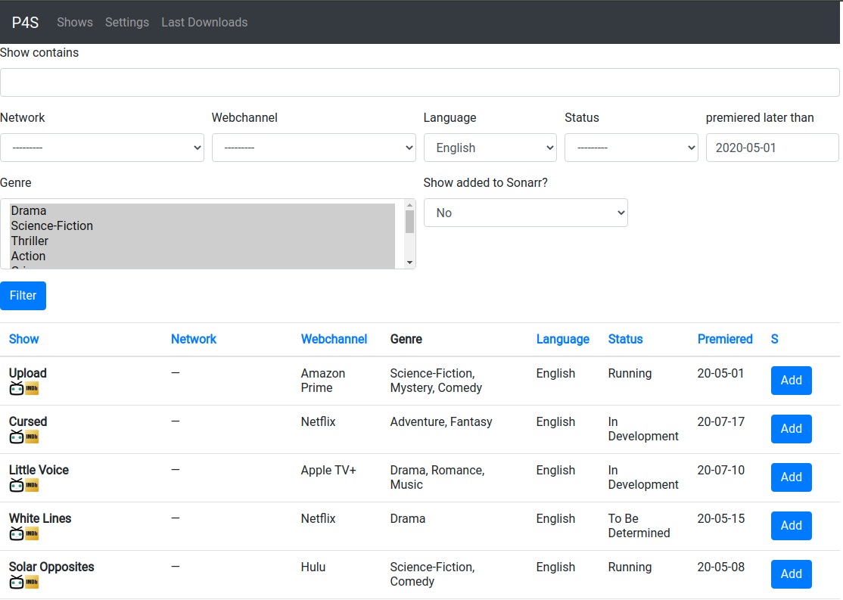The image size is (843, 600).
Task: Sort table by the S column header
Action: click(775, 339)
